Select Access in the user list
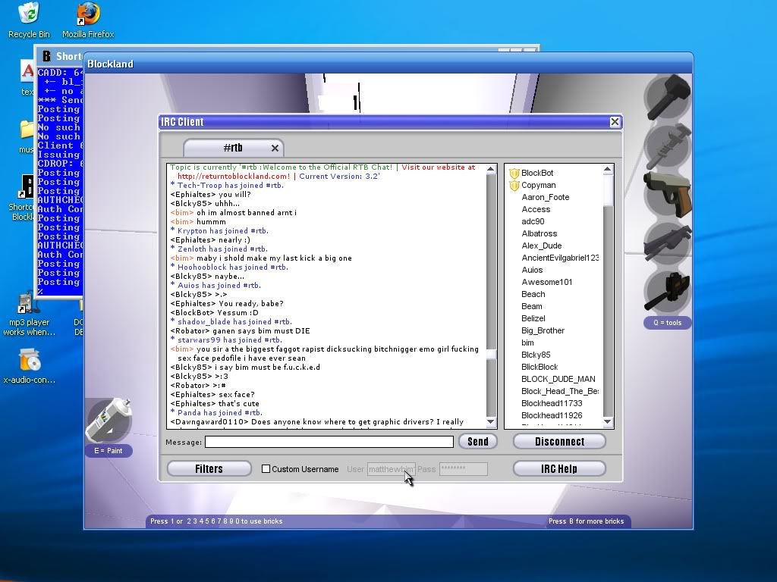Screen dimensions: 777x582 [x=536, y=209]
